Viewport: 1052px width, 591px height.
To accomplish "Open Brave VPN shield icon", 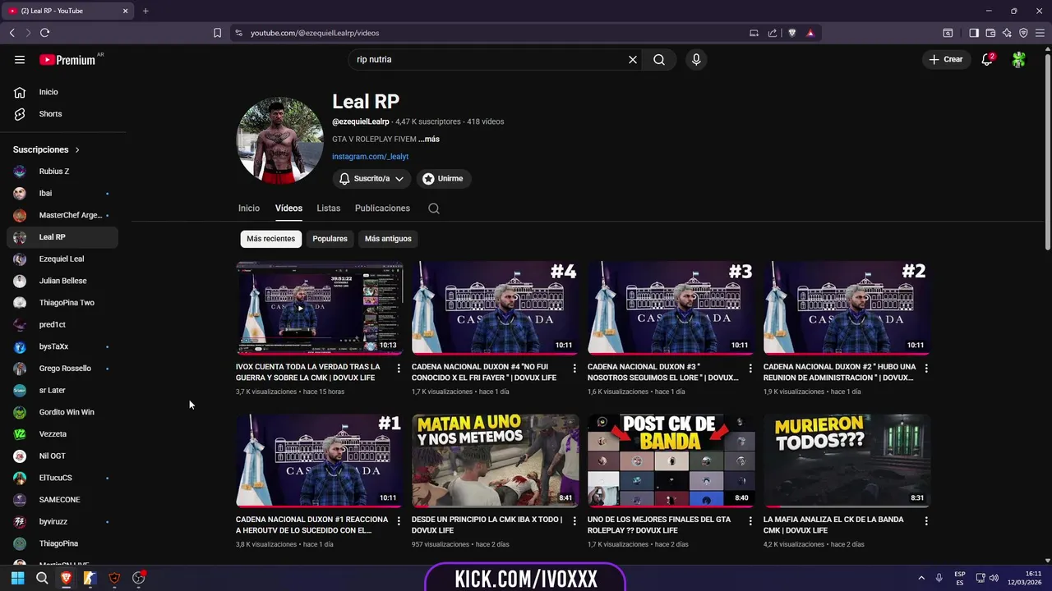I will pos(1023,33).
